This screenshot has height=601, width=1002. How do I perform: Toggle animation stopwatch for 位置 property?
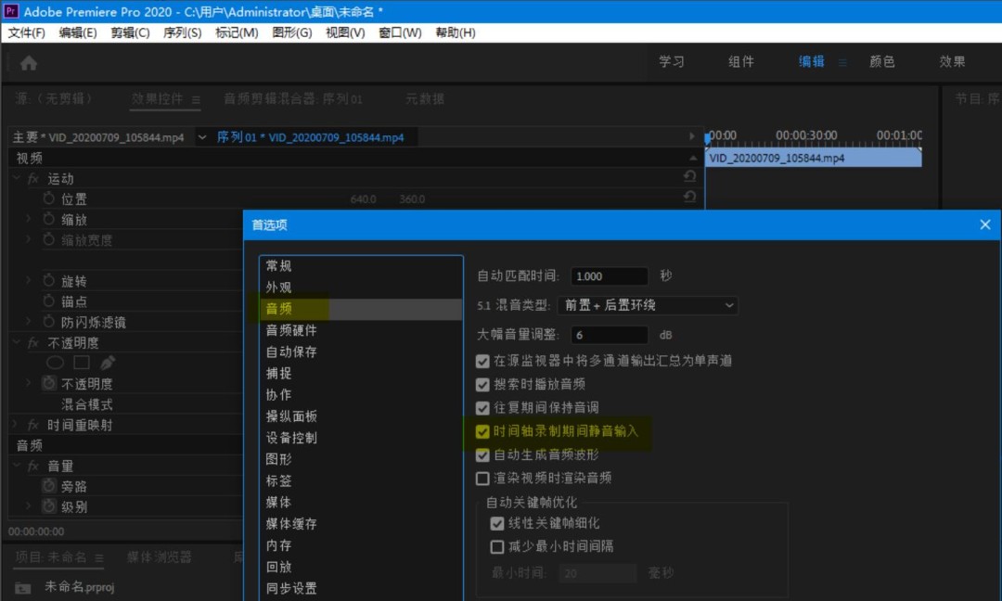point(50,198)
